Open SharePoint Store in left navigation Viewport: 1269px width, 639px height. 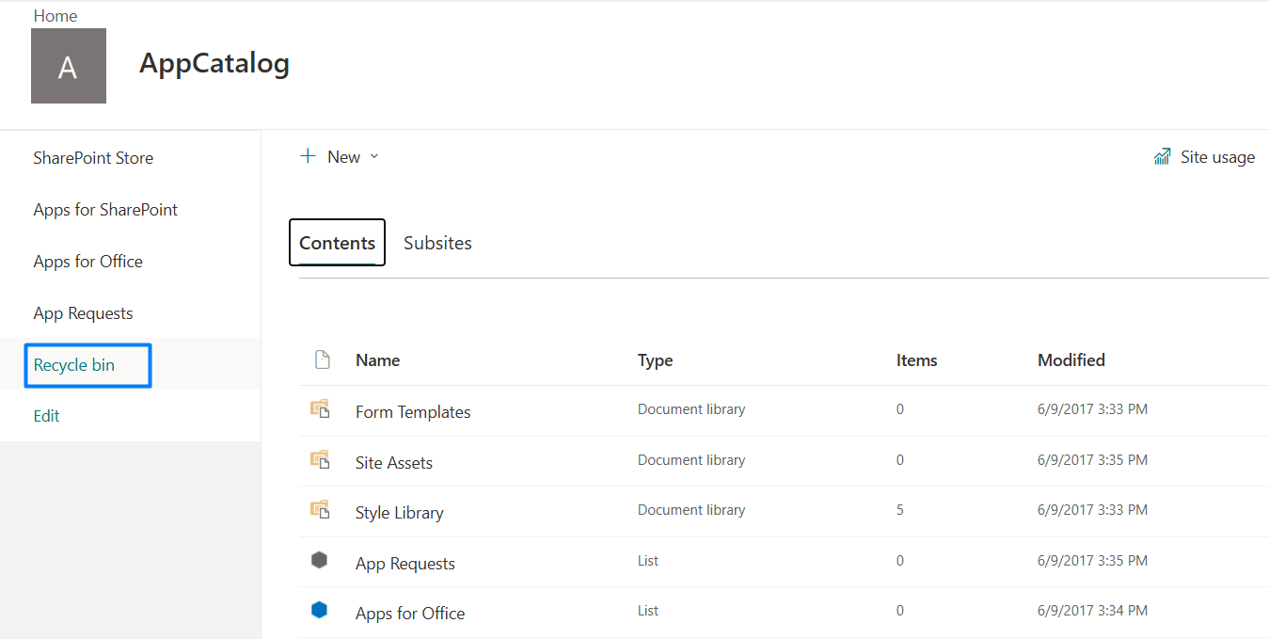[x=93, y=158]
